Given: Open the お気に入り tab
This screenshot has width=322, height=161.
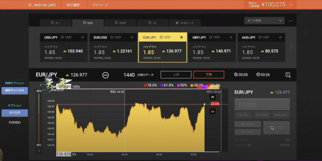Looking at the screenshot, I should coord(185,23).
